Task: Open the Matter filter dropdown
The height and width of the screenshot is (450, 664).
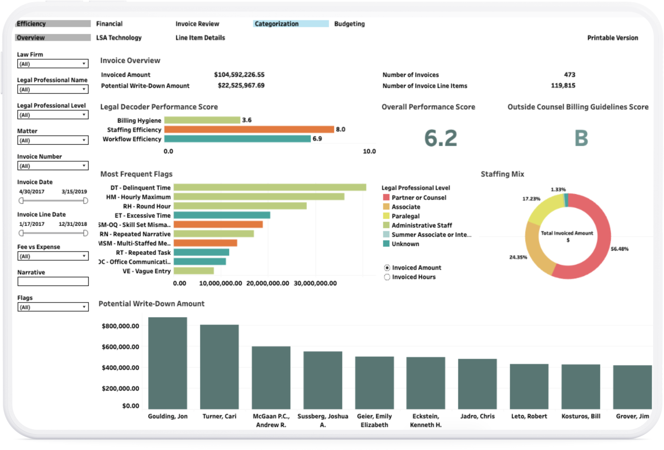Action: click(53, 140)
